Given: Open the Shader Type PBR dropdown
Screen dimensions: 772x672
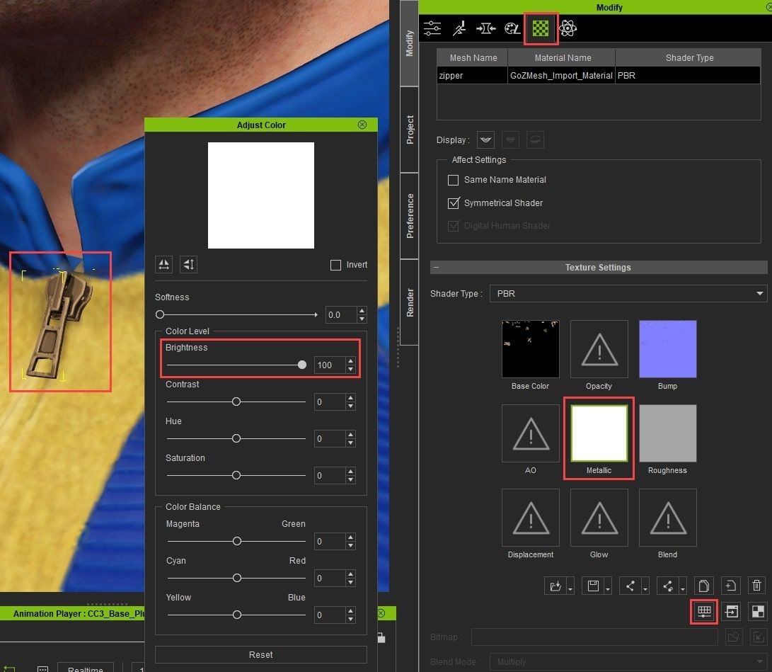Looking at the screenshot, I should click(x=628, y=293).
